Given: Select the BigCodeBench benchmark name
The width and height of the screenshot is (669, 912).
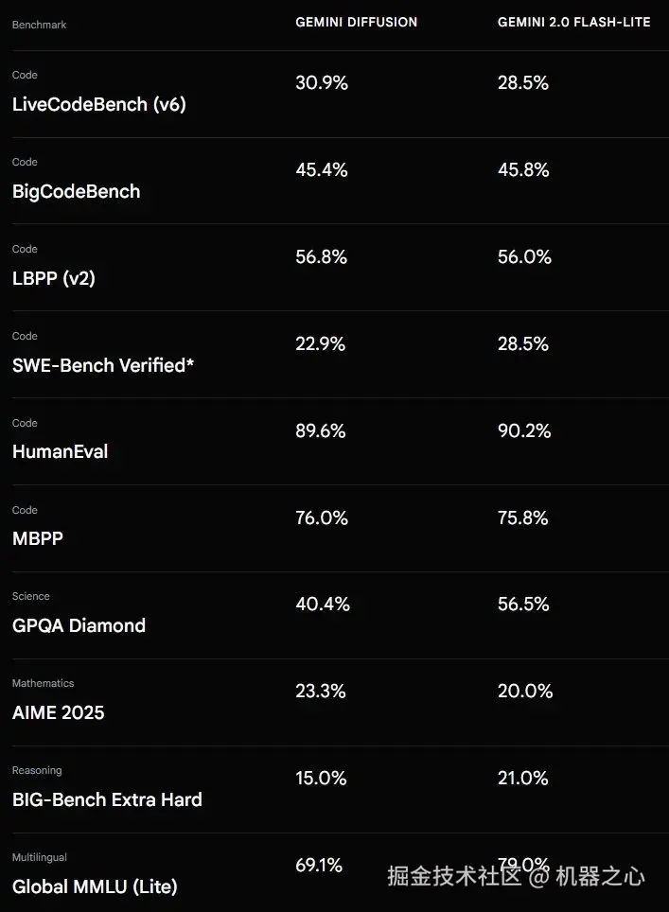Looking at the screenshot, I should click(77, 191).
